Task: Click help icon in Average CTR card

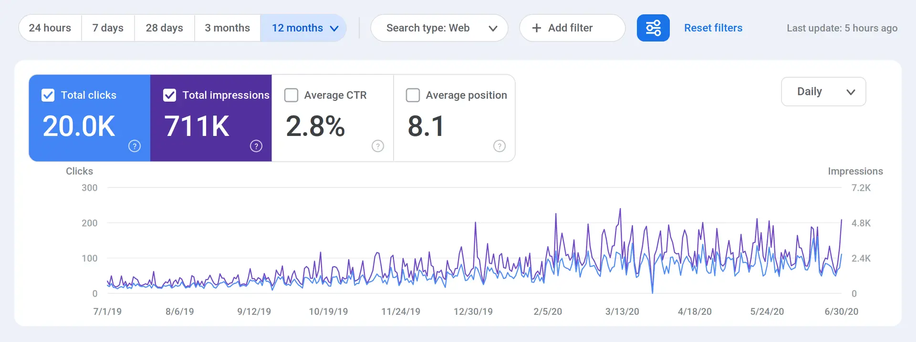Action: tap(378, 146)
